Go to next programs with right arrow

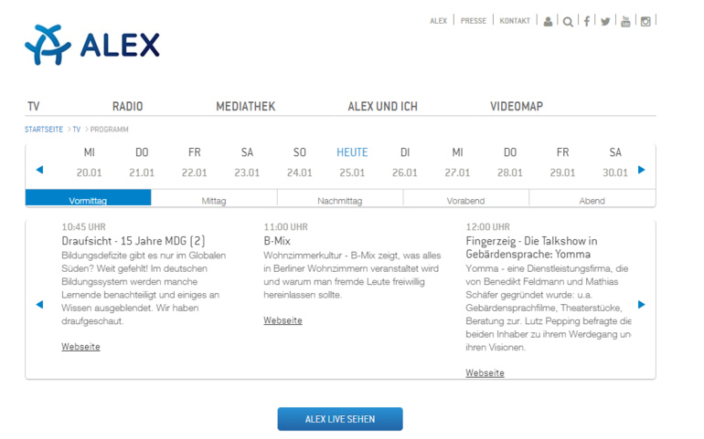pyautogui.click(x=642, y=305)
